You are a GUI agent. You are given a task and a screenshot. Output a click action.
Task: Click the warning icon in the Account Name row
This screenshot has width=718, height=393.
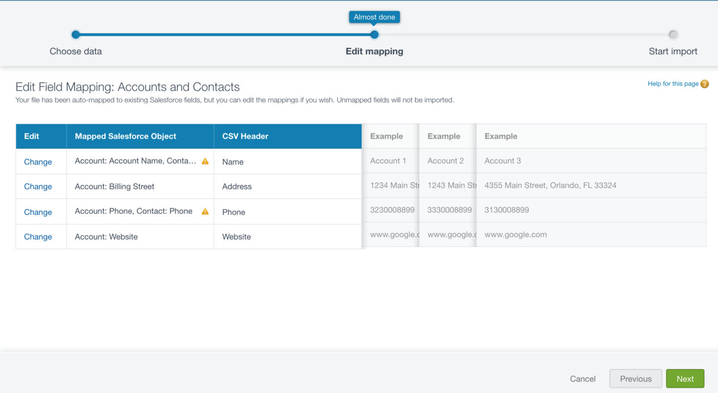point(205,161)
